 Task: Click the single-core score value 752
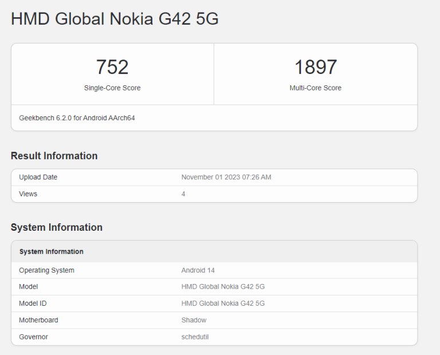click(x=112, y=67)
